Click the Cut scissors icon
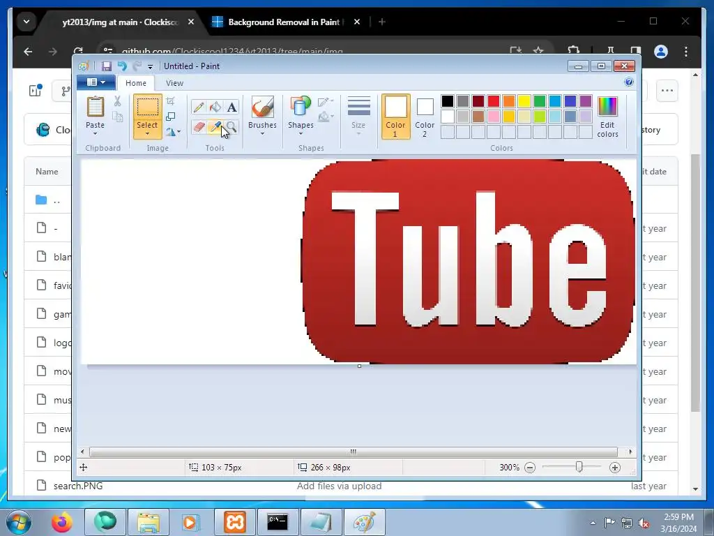The height and width of the screenshot is (536, 714). (x=117, y=101)
